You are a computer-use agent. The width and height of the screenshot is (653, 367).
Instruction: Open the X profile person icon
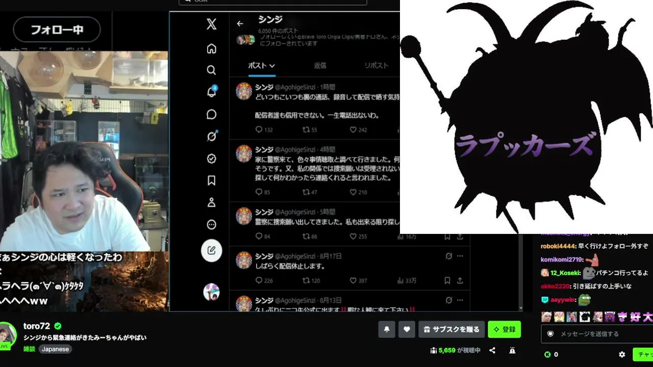[211, 203]
